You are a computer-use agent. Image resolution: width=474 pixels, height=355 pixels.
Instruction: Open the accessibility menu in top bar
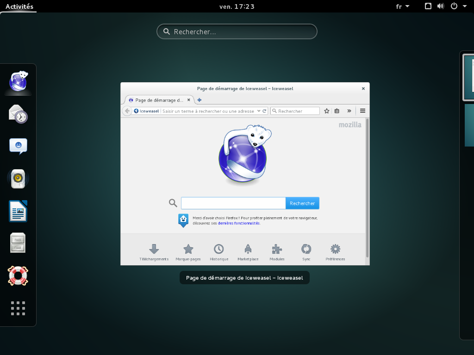click(x=428, y=6)
